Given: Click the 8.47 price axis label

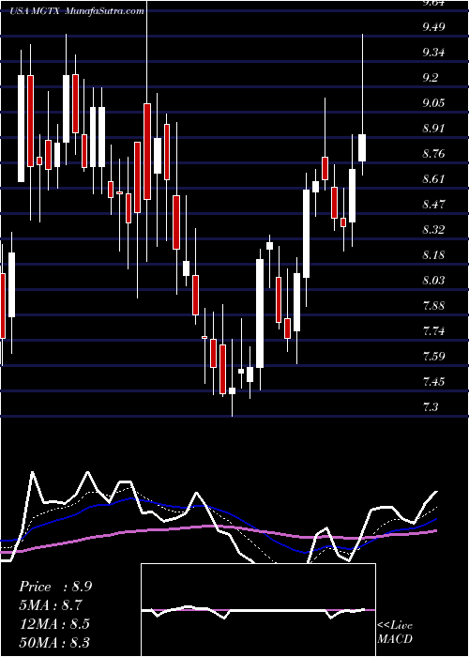Looking at the screenshot, I should [x=433, y=205].
